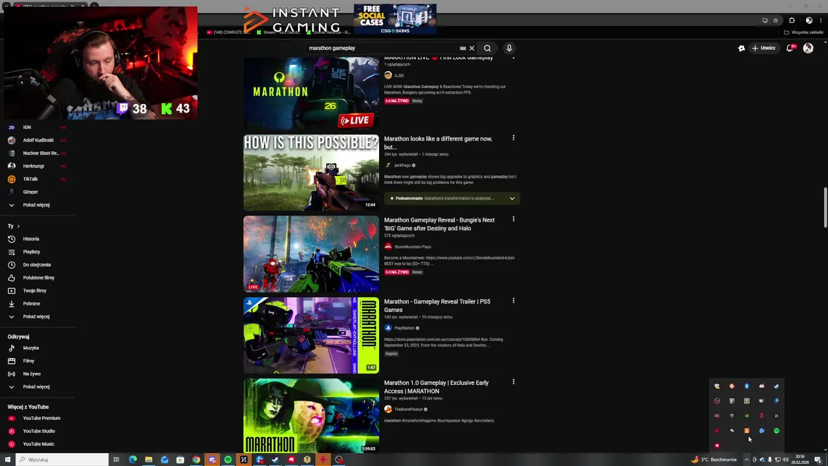The height and width of the screenshot is (466, 828).
Task: Expand the Podsumowanie summary chevron
Action: tap(512, 198)
